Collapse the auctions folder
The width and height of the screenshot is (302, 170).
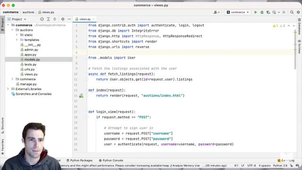click(x=13, y=30)
